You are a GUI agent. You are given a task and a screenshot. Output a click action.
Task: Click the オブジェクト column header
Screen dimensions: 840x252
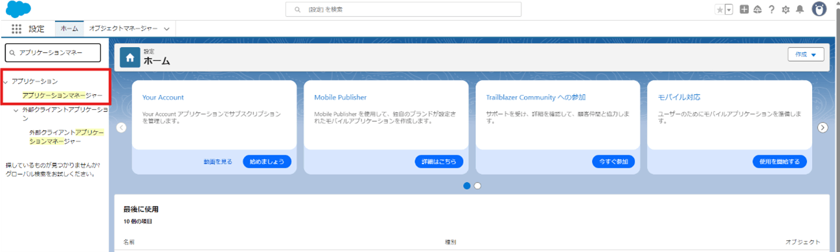pyautogui.click(x=803, y=242)
